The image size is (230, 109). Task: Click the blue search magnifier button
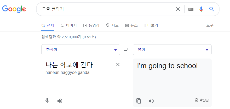[x=211, y=9]
